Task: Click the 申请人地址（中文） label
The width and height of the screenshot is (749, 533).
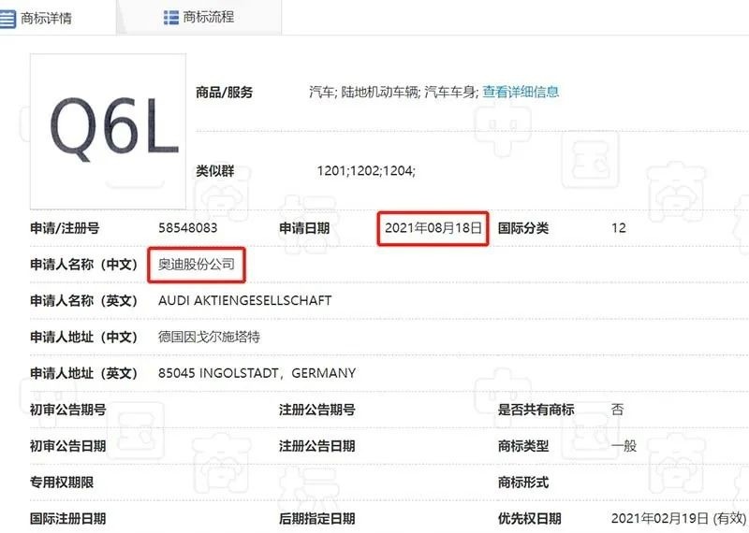Action: coord(83,337)
